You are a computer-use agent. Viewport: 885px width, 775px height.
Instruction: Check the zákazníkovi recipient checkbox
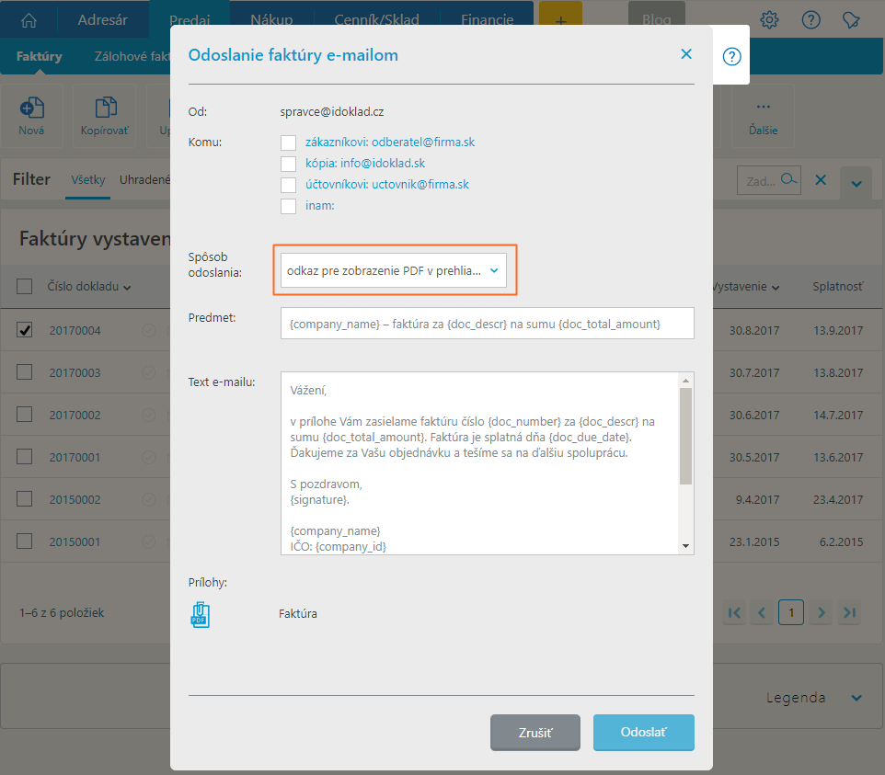tap(289, 142)
